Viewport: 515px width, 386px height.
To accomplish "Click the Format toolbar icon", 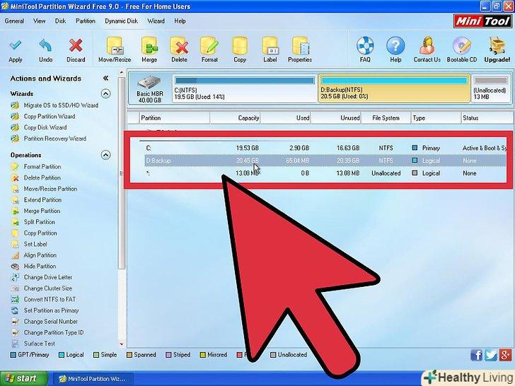I will (209, 46).
